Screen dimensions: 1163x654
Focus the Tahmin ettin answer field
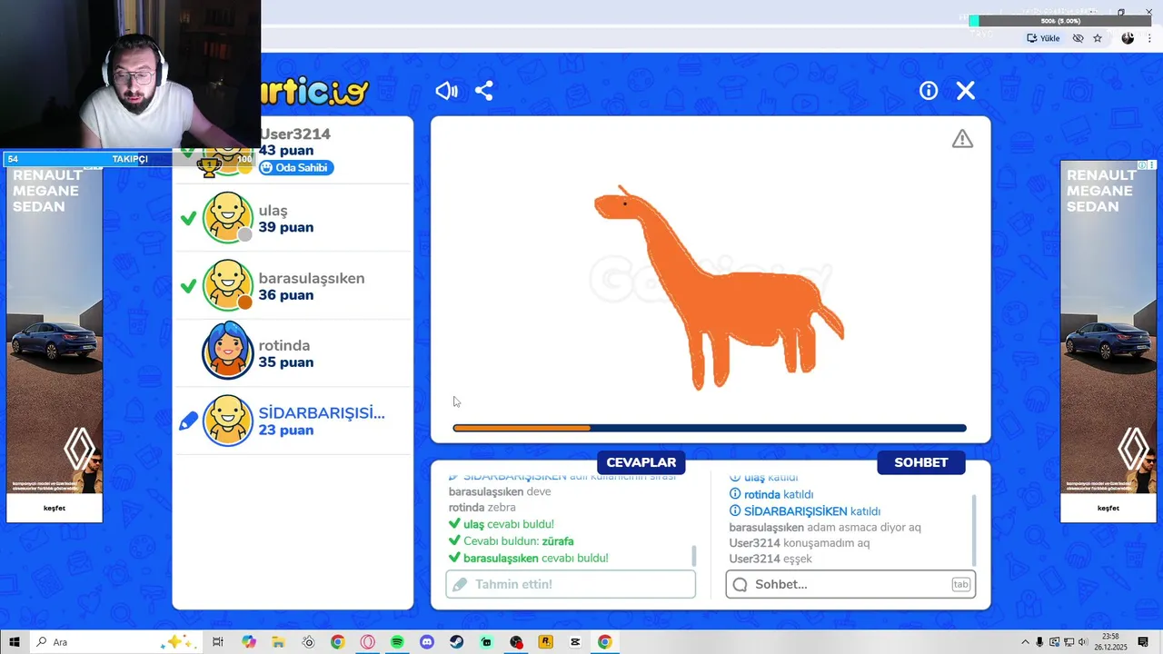pyautogui.click(x=571, y=584)
